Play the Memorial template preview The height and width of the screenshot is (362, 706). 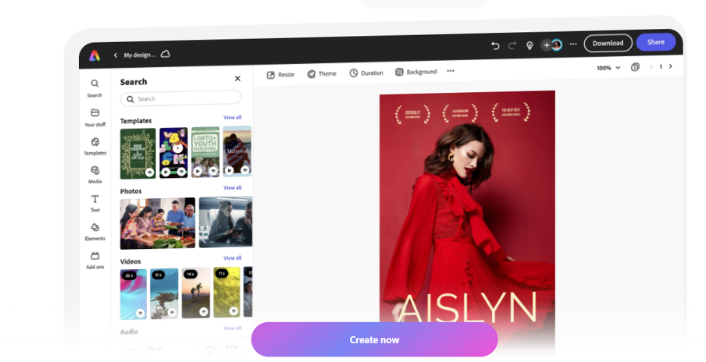pyautogui.click(x=229, y=170)
